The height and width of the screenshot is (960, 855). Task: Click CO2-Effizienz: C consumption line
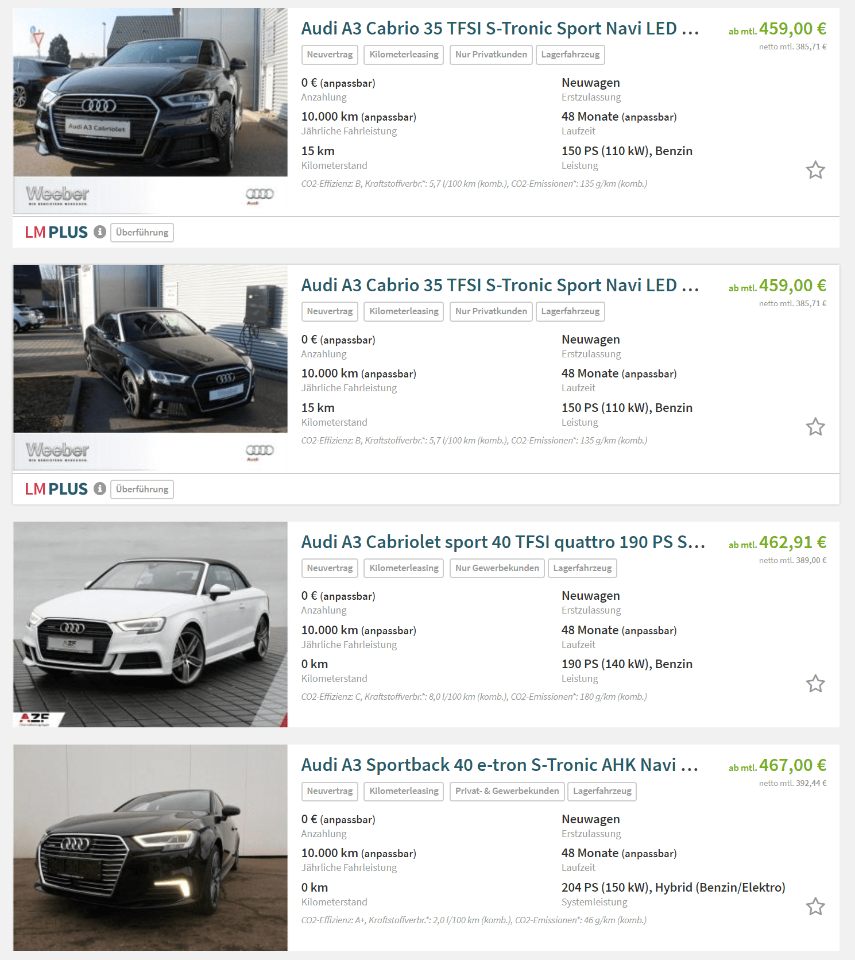tap(474, 697)
